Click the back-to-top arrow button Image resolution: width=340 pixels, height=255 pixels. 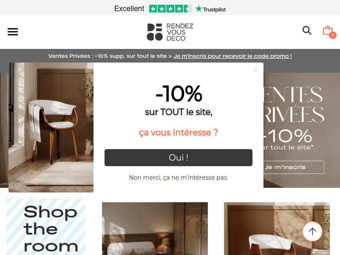pyautogui.click(x=312, y=231)
